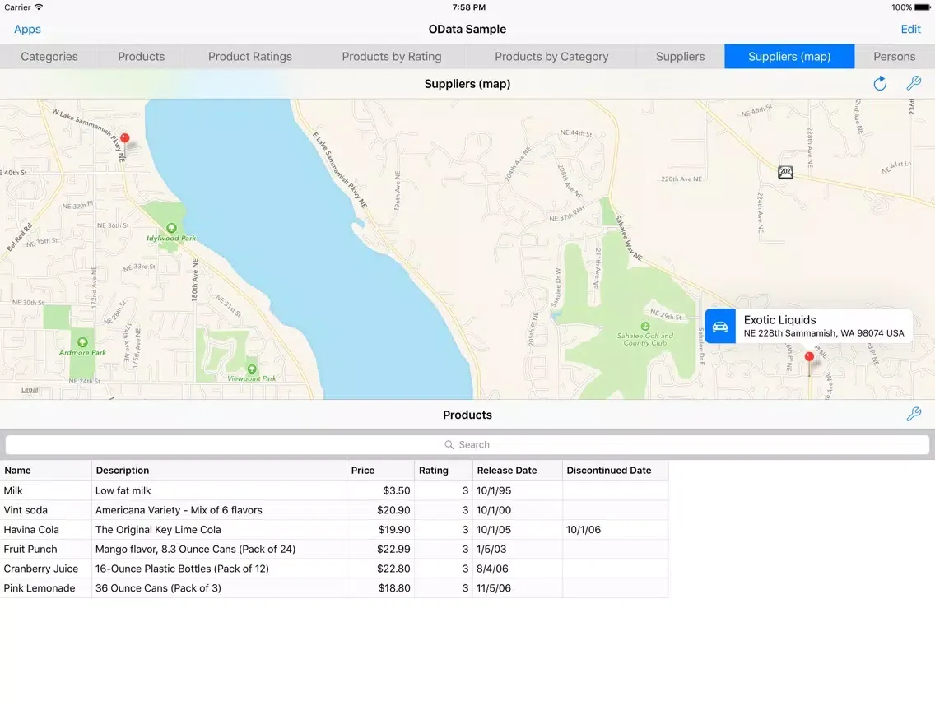Image resolution: width=935 pixels, height=701 pixels.
Task: Sort by the Rating column header
Action: 444,471
